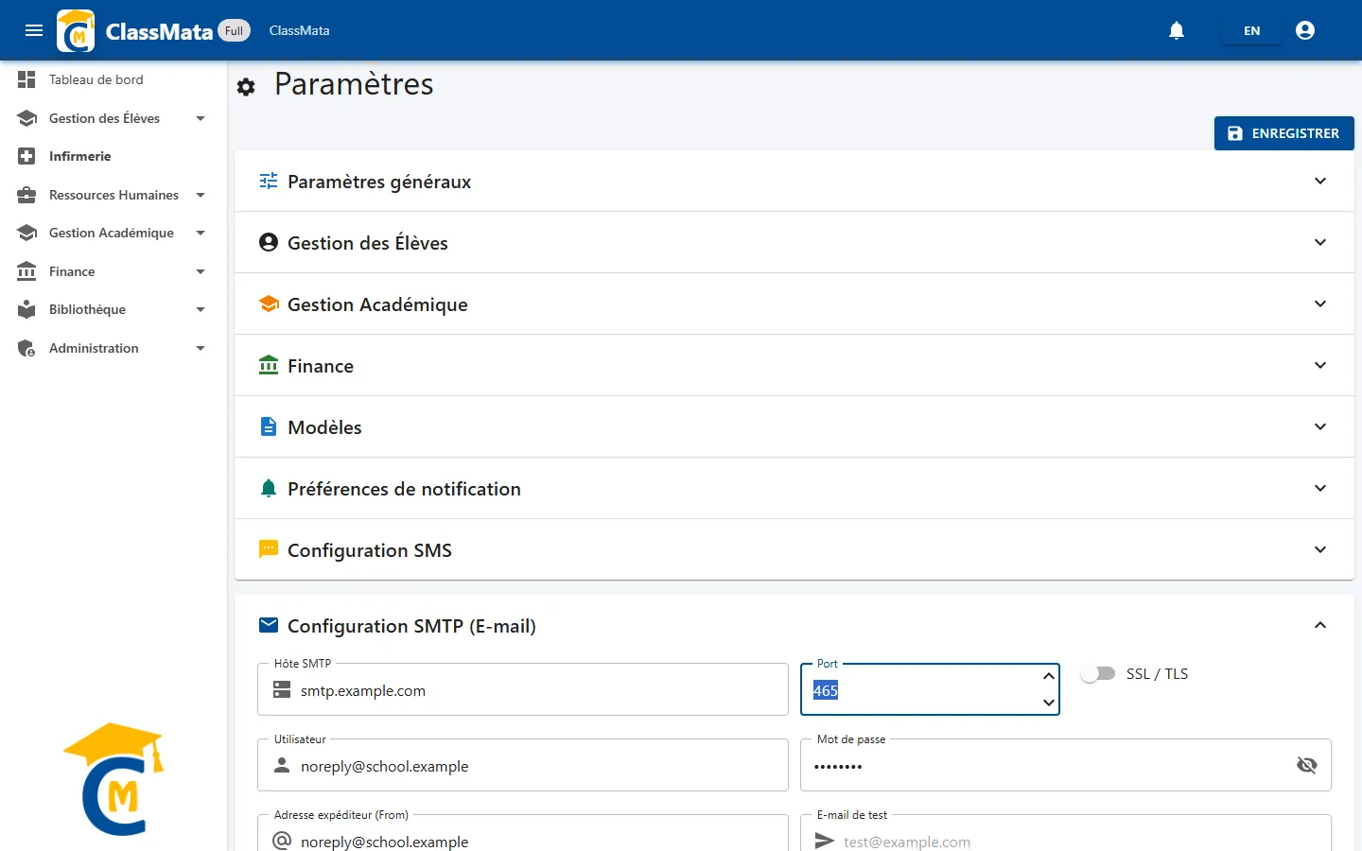This screenshot has width=1362, height=851.
Task: Save settings with ENREGISTRER button
Action: (1283, 133)
